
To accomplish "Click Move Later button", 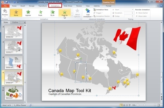I will tap(141, 16).
